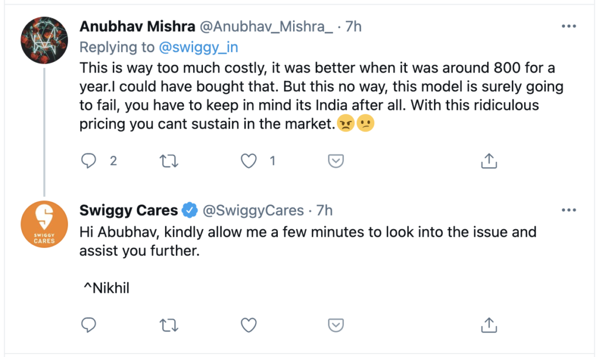Image resolution: width=599 pixels, height=357 pixels.
Task: Save Anubhav Mishra's tweet to Pocket
Action: (x=335, y=161)
